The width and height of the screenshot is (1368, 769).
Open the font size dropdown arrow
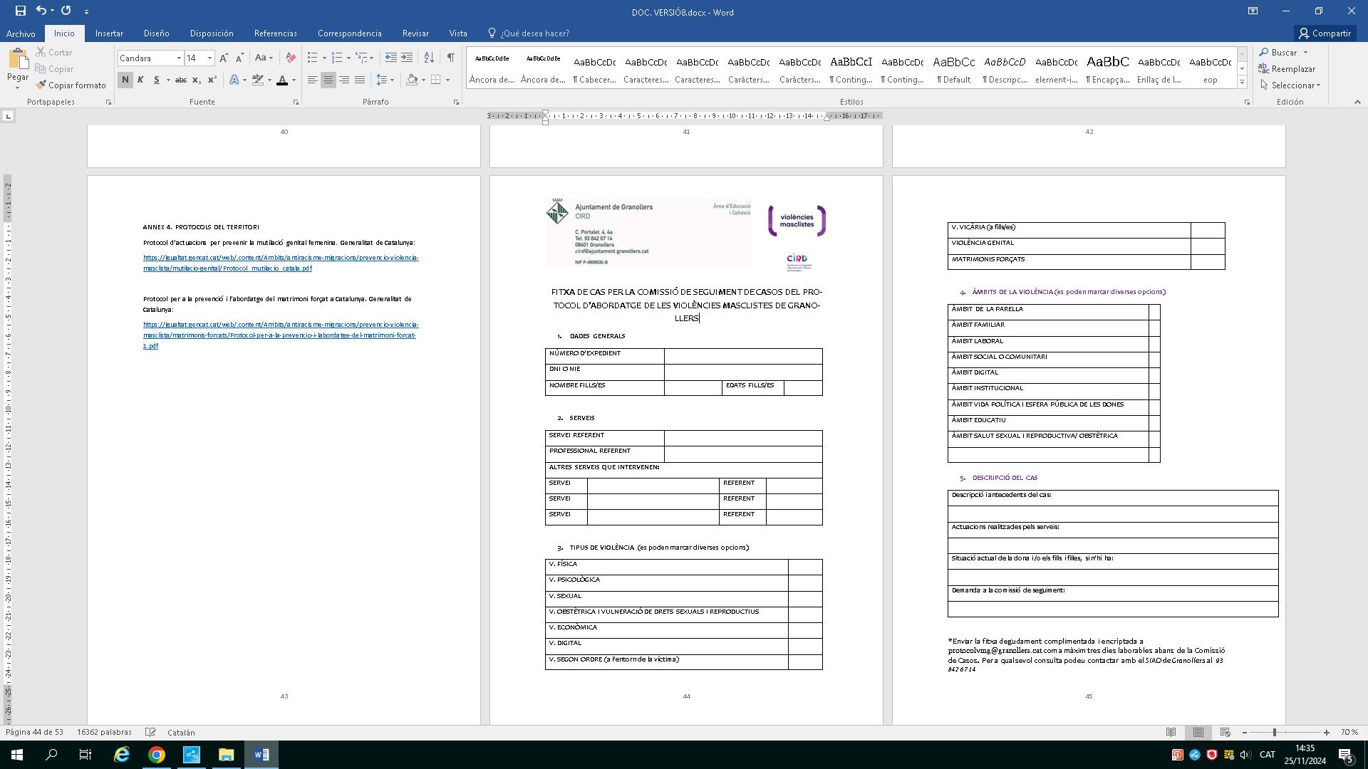tap(209, 58)
